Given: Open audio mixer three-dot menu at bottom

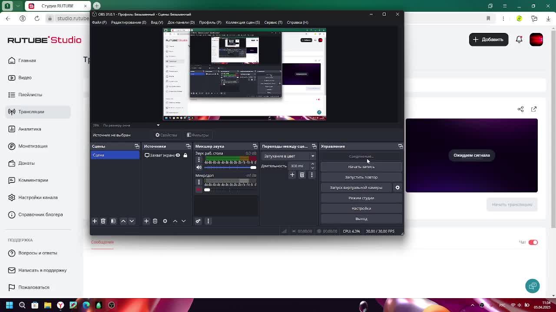Looking at the screenshot, I should (208, 221).
